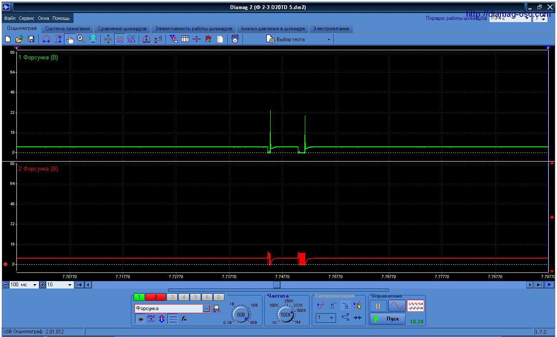Click the zero level adjustment icon
Viewport: 557px width, 337px height.
(x=158, y=39)
